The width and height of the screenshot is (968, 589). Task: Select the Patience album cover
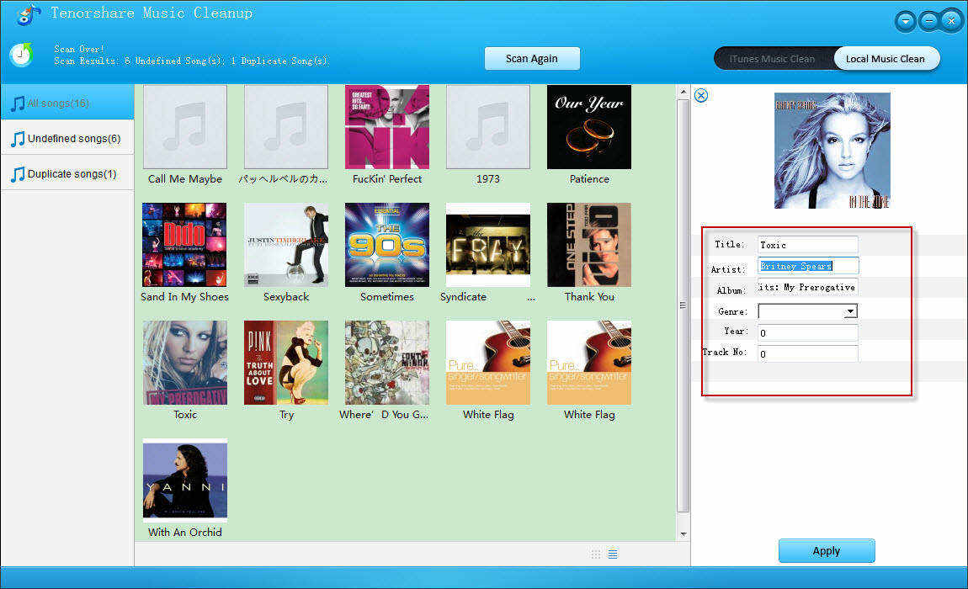tap(589, 126)
